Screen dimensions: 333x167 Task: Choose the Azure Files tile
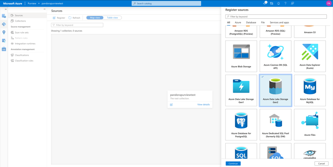coord(310,125)
